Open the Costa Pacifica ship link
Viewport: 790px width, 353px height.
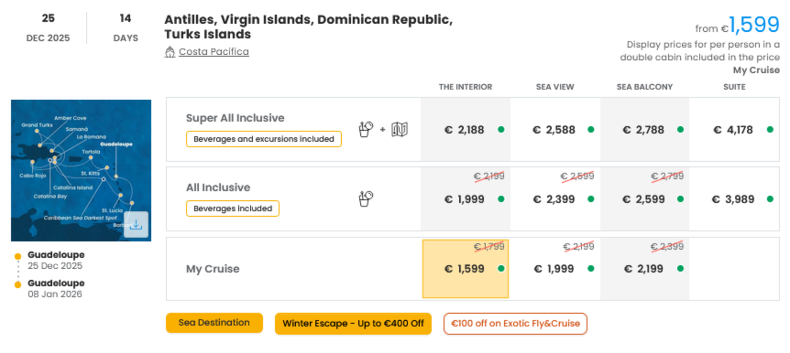(x=214, y=52)
